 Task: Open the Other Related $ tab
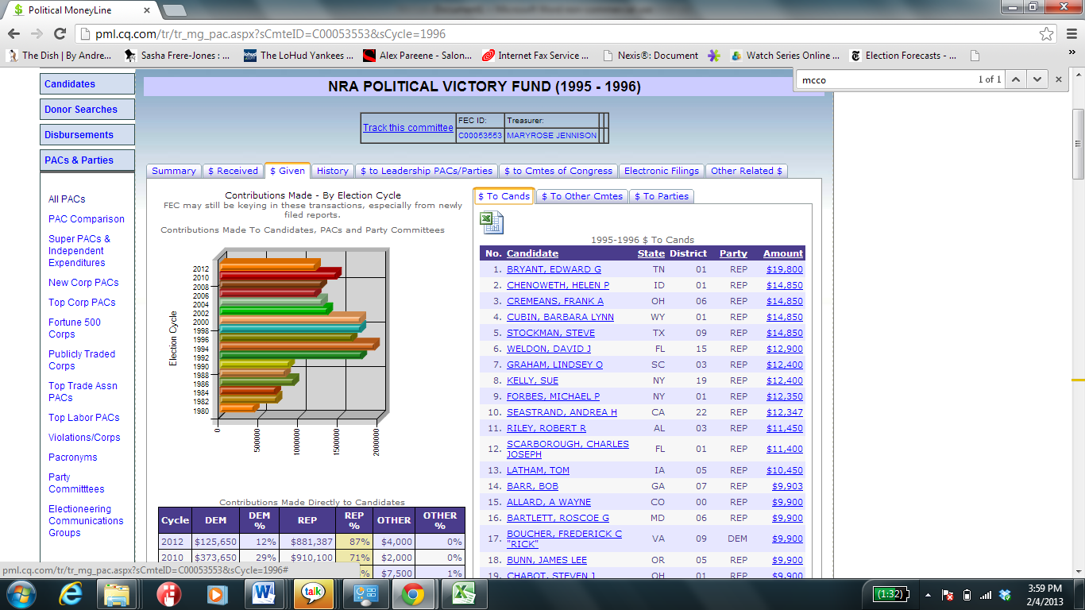[x=747, y=171]
